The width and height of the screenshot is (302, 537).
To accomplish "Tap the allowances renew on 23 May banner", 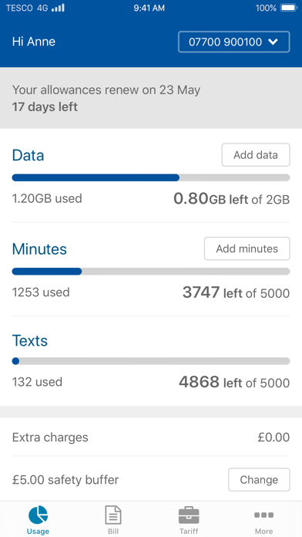I will tap(151, 98).
